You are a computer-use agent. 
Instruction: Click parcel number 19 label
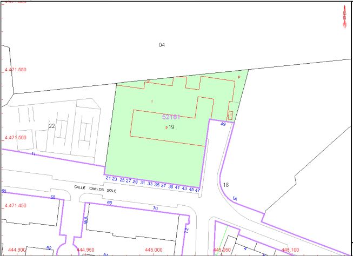(171, 127)
